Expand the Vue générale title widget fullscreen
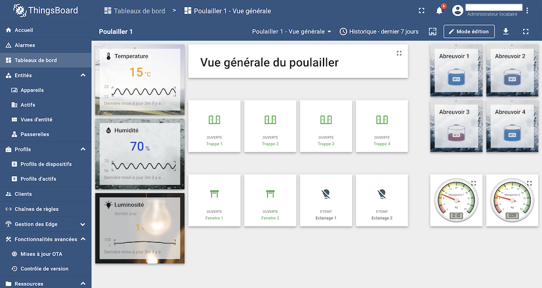 pyautogui.click(x=399, y=53)
